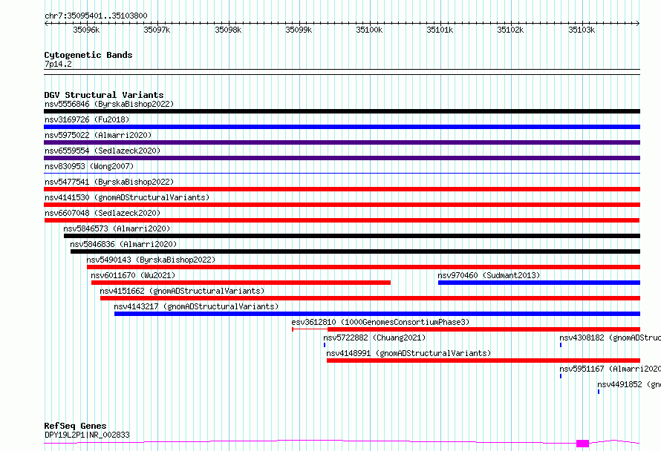The width and height of the screenshot is (661, 451).
Task: Click the DPY19L2P1|NR_002833 gene label
Action: 87,435
